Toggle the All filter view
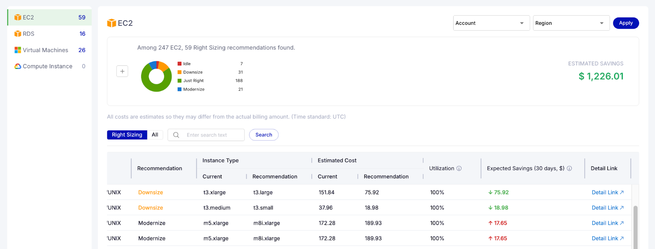 pyautogui.click(x=155, y=135)
